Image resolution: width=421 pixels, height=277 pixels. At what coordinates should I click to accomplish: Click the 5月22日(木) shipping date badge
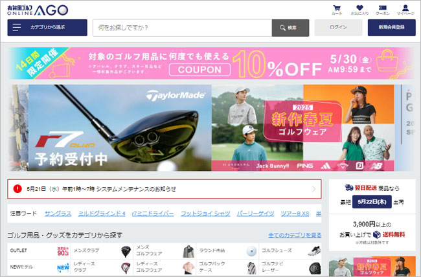[372, 202]
